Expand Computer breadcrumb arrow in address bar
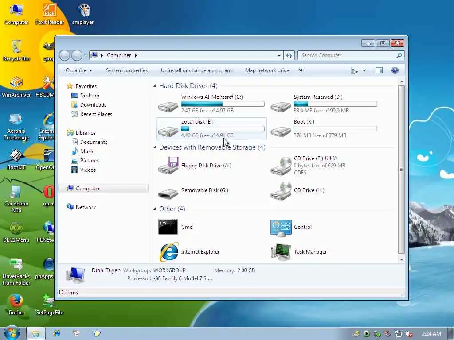The height and width of the screenshot is (340, 454). (x=136, y=55)
